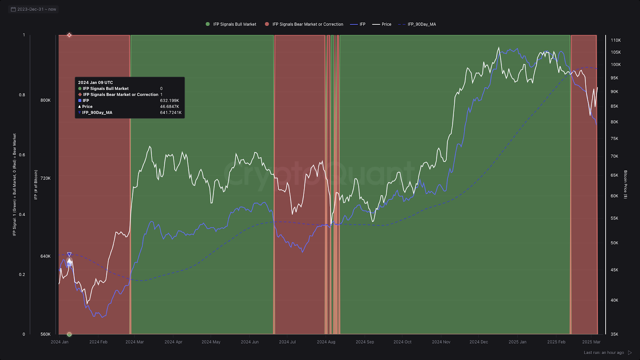
Task: Toggle the IFP Signals Bull Market legend series
Action: pos(231,24)
